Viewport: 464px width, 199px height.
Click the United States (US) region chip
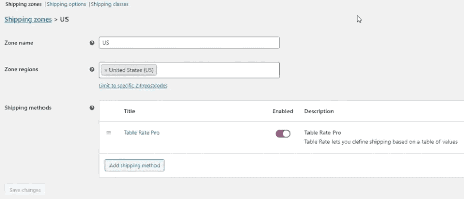(x=129, y=70)
